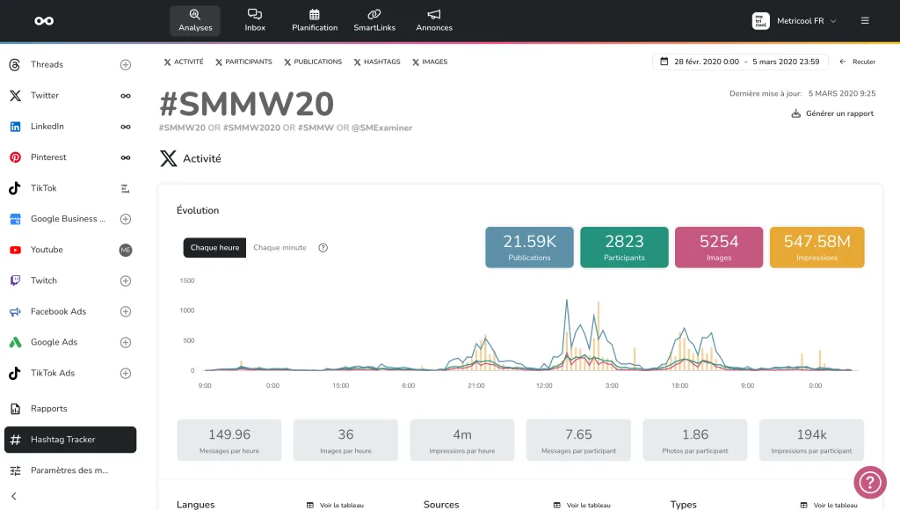Switch to Chaque minute view

point(279,248)
